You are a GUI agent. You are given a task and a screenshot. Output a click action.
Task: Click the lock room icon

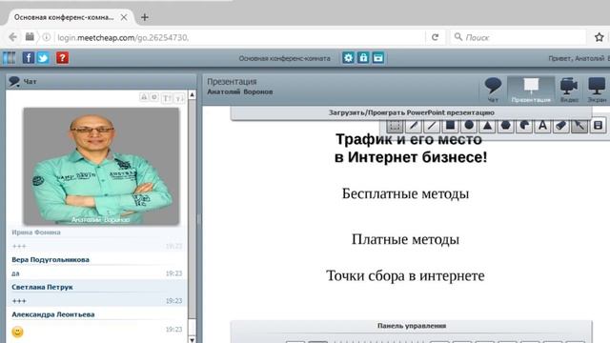click(363, 58)
